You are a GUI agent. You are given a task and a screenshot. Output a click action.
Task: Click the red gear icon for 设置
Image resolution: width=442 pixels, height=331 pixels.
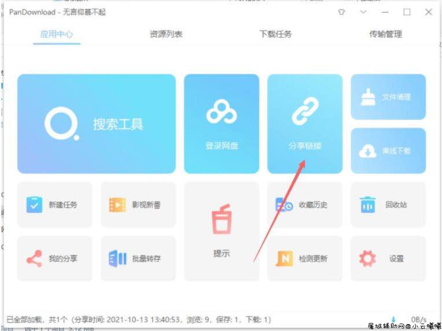coord(367,258)
